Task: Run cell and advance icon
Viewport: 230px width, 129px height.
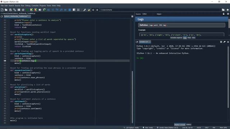Action: point(36,10)
